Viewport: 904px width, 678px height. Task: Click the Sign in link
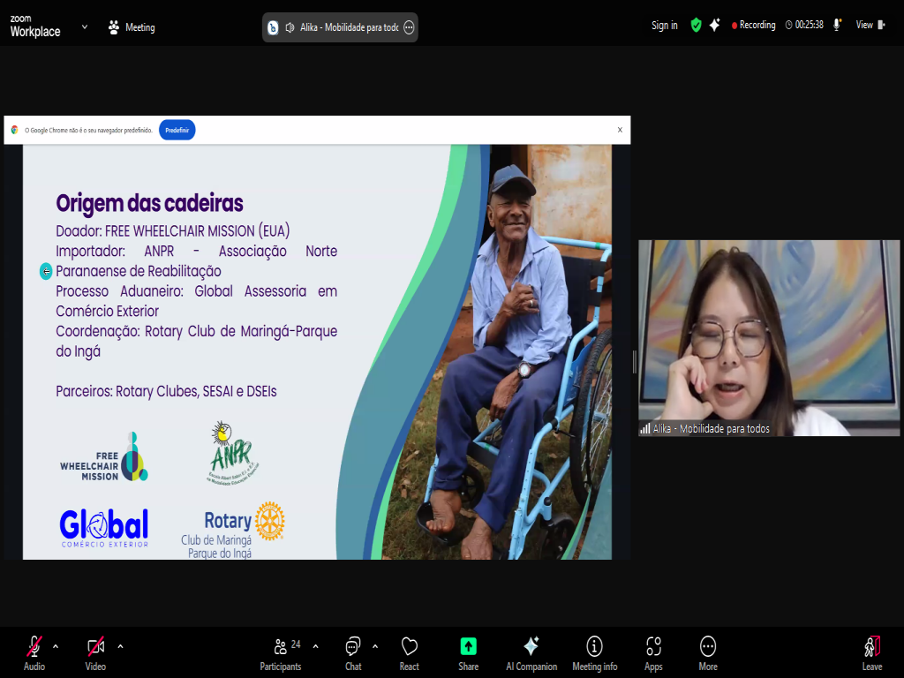tap(665, 26)
